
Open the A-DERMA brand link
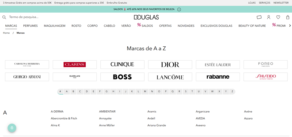[57, 112]
